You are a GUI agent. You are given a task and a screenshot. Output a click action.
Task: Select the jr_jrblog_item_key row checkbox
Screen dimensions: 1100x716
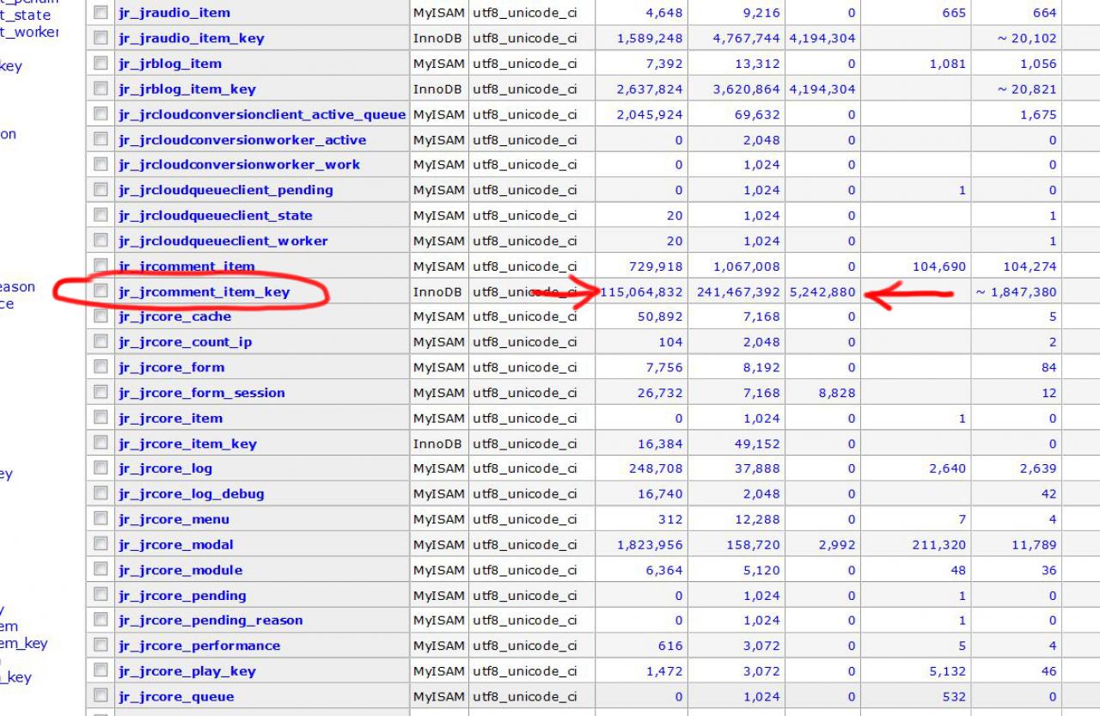point(101,89)
